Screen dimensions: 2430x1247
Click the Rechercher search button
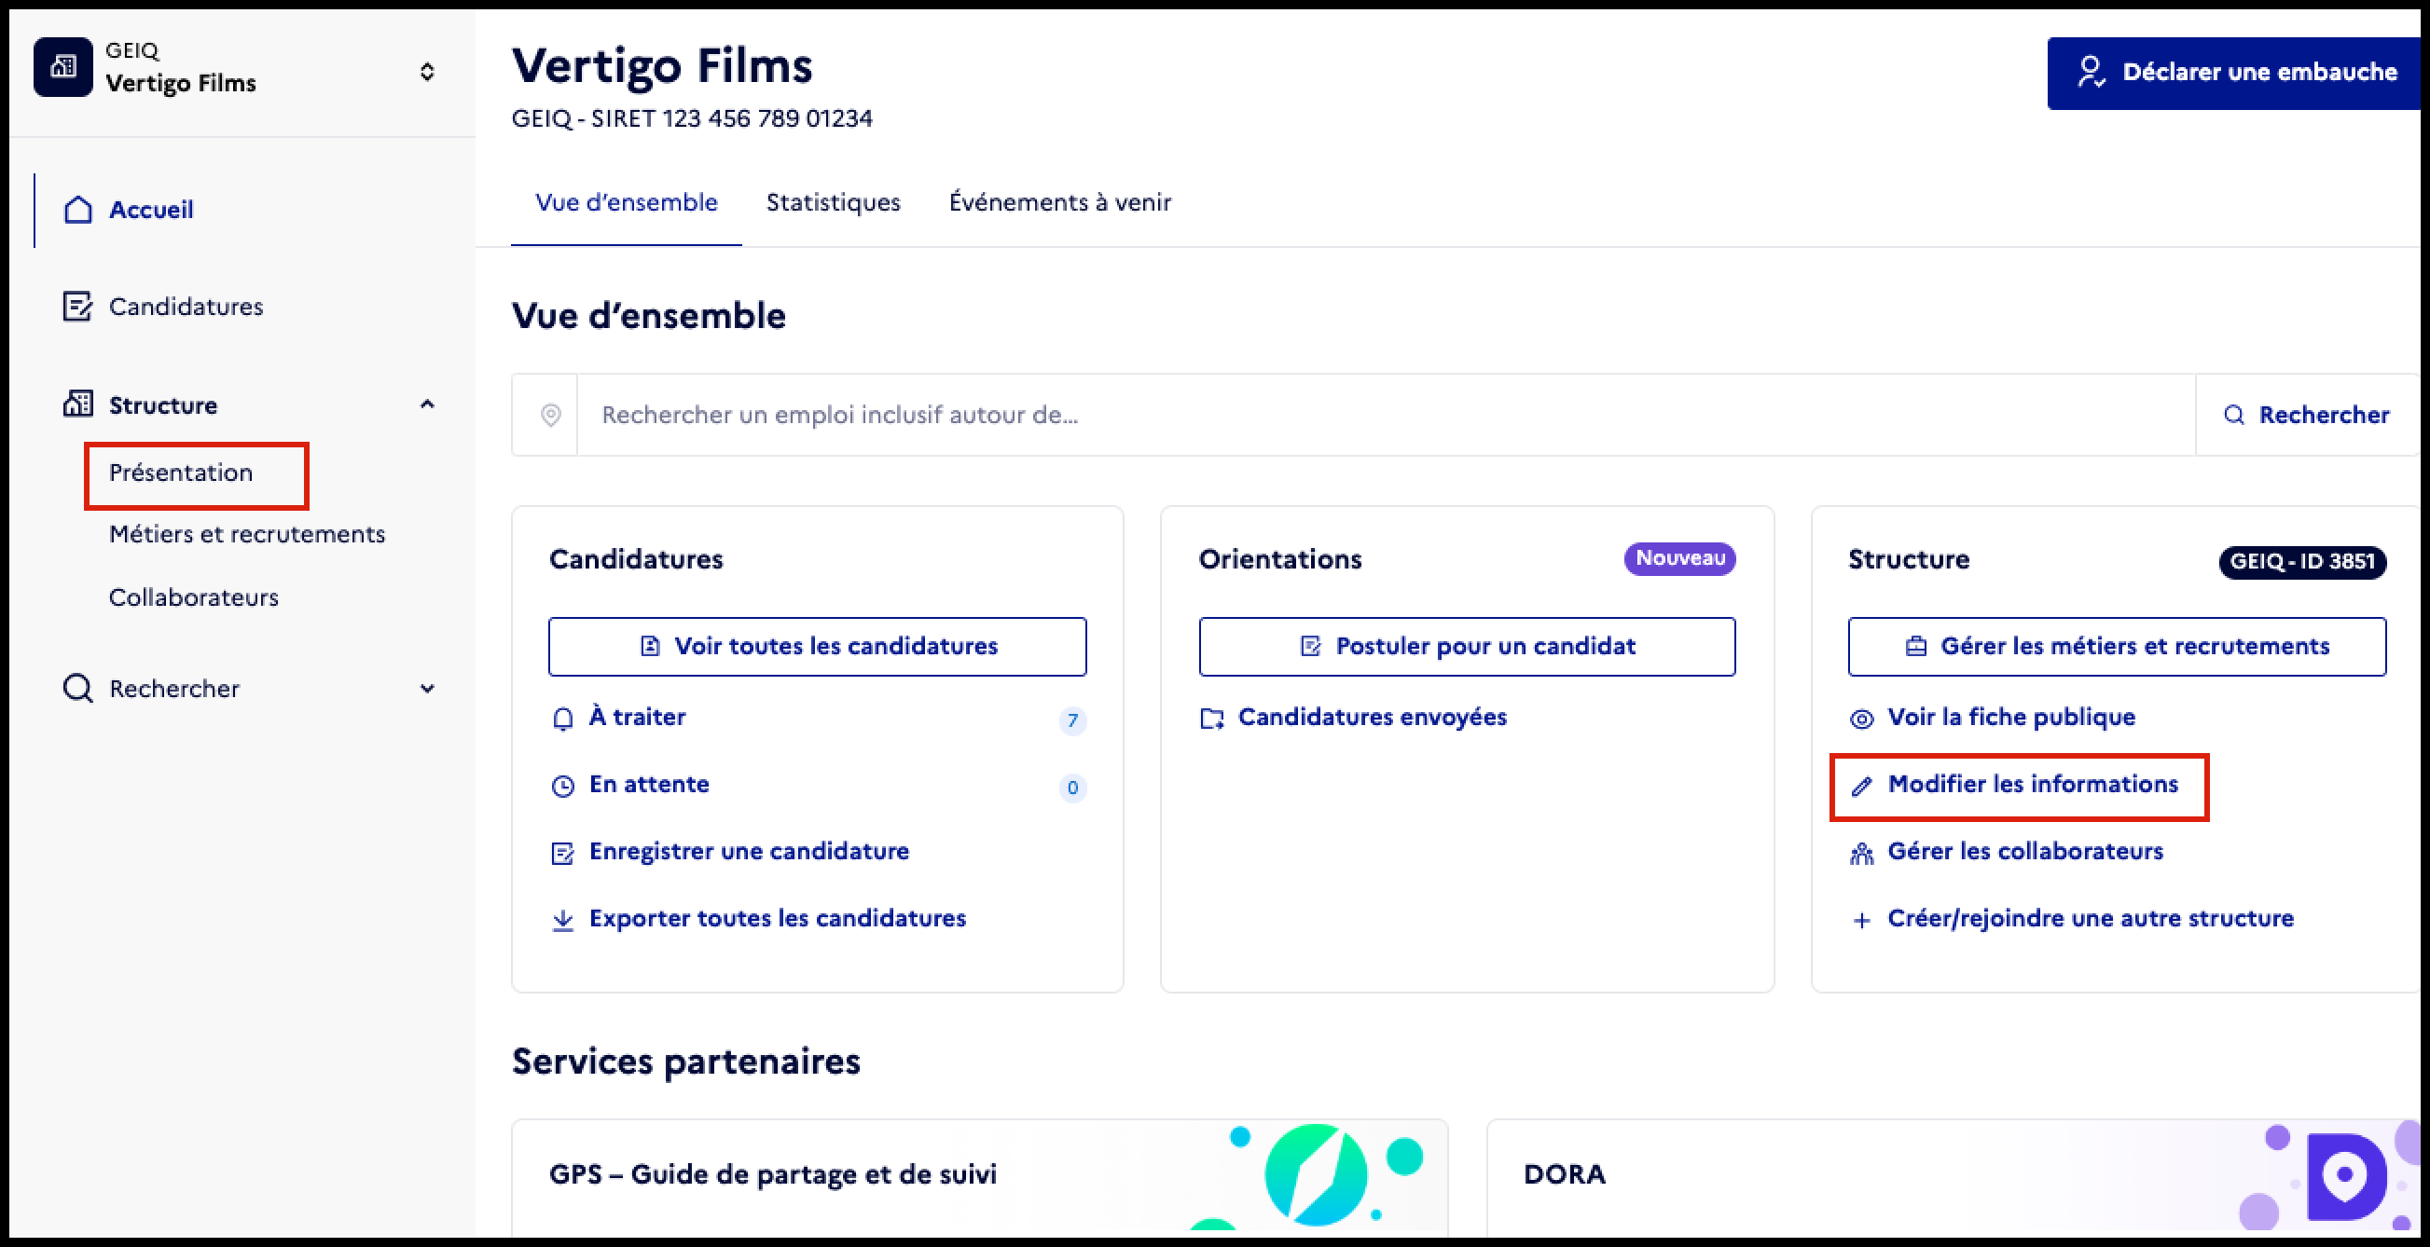(2307, 415)
